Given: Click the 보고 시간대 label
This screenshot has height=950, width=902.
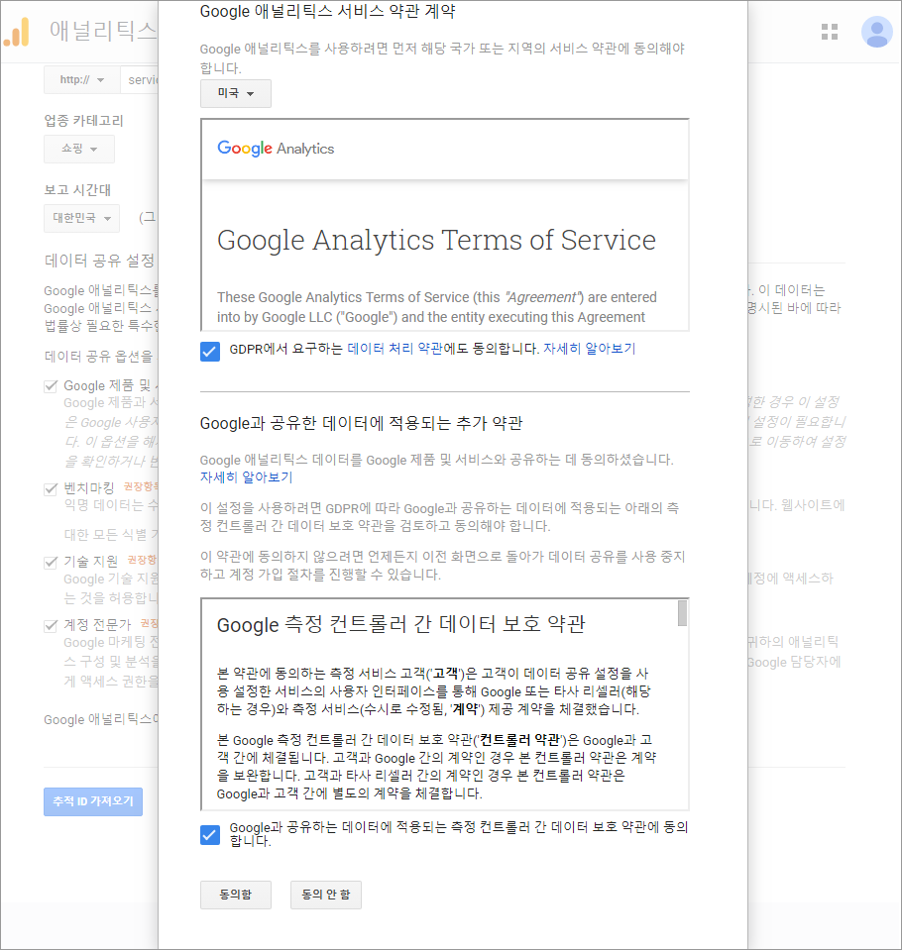Looking at the screenshot, I should (x=77, y=189).
